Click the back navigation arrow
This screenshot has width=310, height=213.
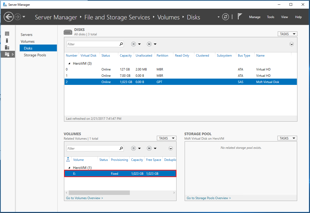tap(8, 17)
